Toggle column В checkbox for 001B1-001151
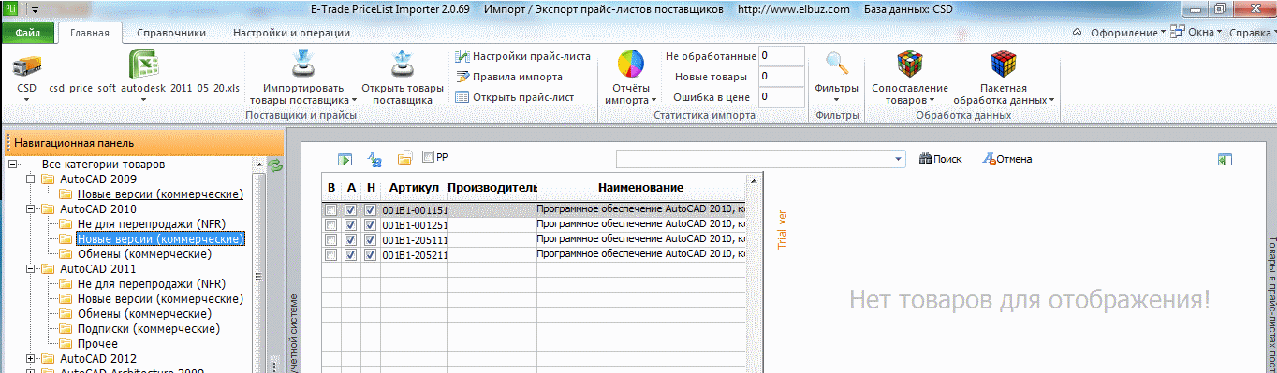The image size is (1277, 373). click(x=330, y=210)
